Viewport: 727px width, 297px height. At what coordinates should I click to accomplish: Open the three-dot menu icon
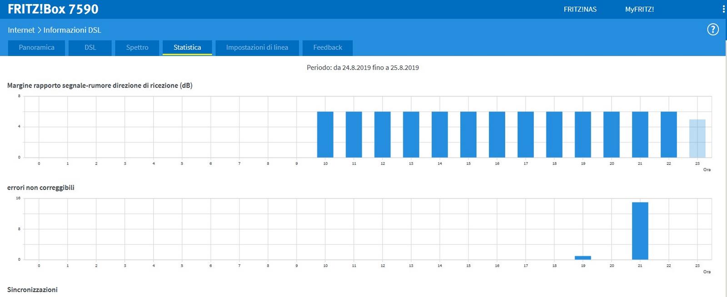pyautogui.click(x=723, y=9)
